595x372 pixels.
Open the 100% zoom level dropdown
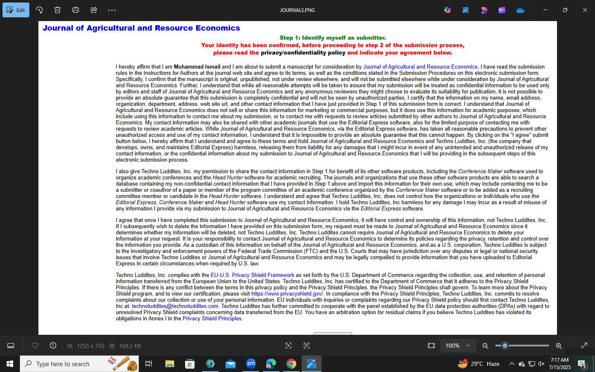click(x=458, y=346)
